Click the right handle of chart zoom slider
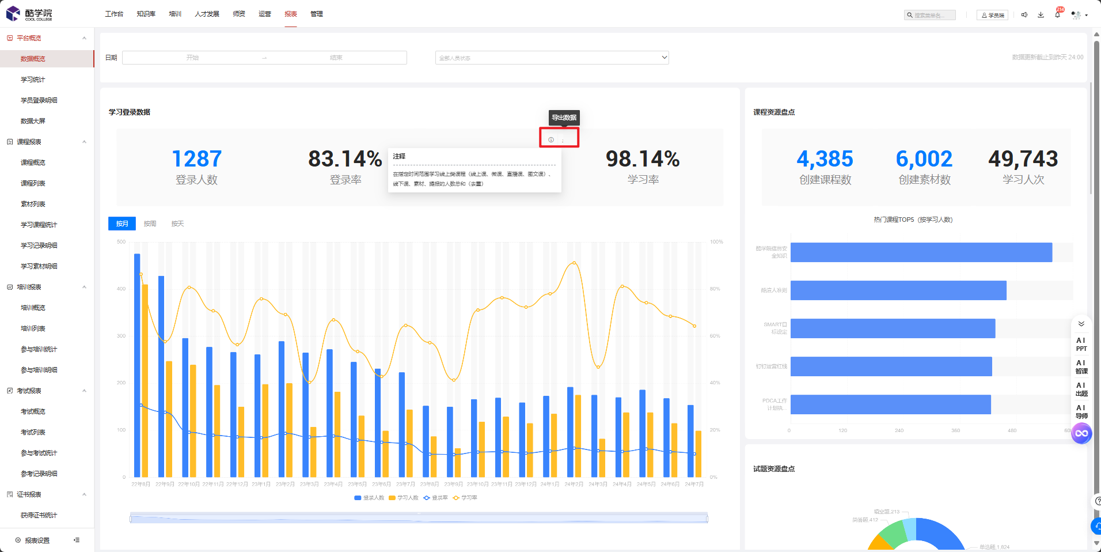The height and width of the screenshot is (552, 1101). (x=707, y=519)
